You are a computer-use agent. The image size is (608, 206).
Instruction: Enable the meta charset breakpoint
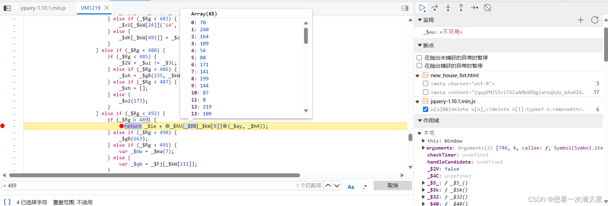point(425,84)
